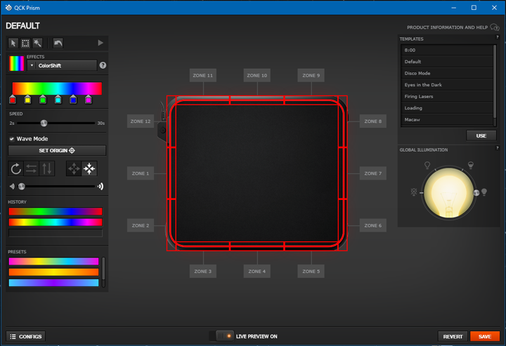Choose the vertical wave direction arrows
The height and width of the screenshot is (346, 506).
[x=46, y=168]
